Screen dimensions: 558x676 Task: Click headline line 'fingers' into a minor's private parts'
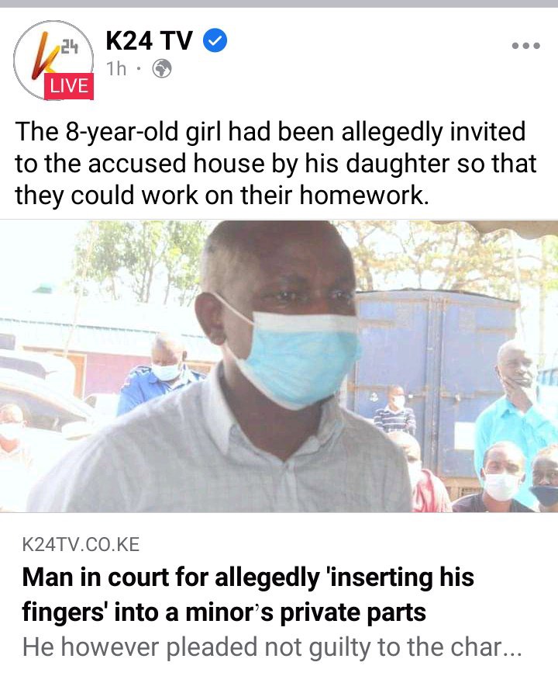click(x=224, y=612)
